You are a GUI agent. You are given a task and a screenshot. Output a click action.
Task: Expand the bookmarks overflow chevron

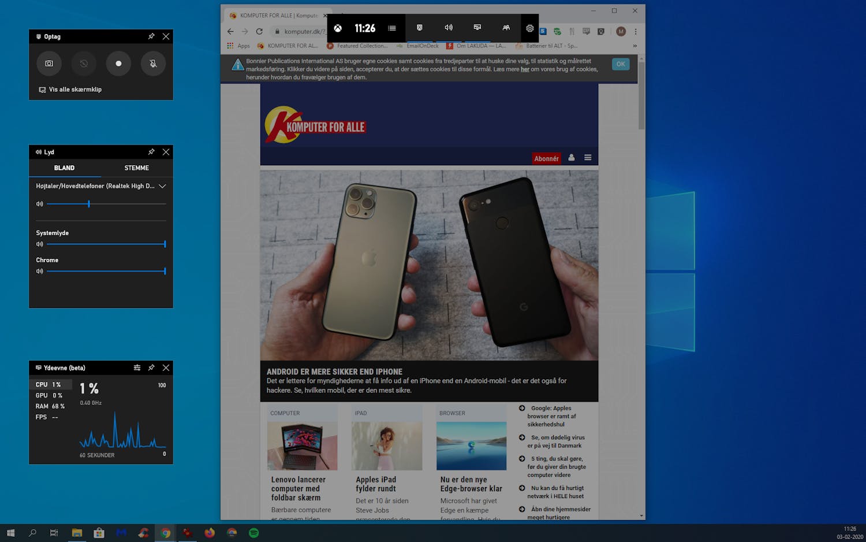click(x=634, y=46)
